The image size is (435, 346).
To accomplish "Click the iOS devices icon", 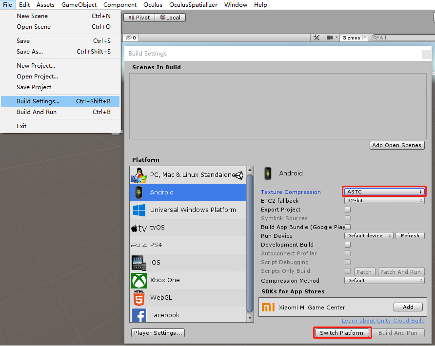I will tap(138, 263).
